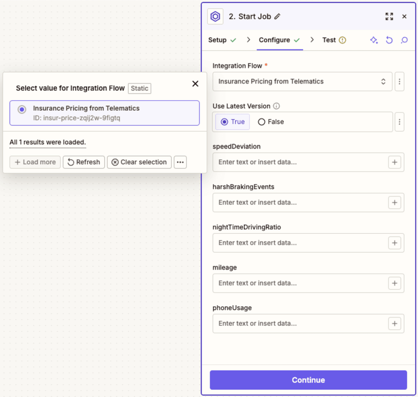Screen dimensions: 418x397
Task: Select the Insurance Pricing from Telematics option
Action: tap(104, 113)
